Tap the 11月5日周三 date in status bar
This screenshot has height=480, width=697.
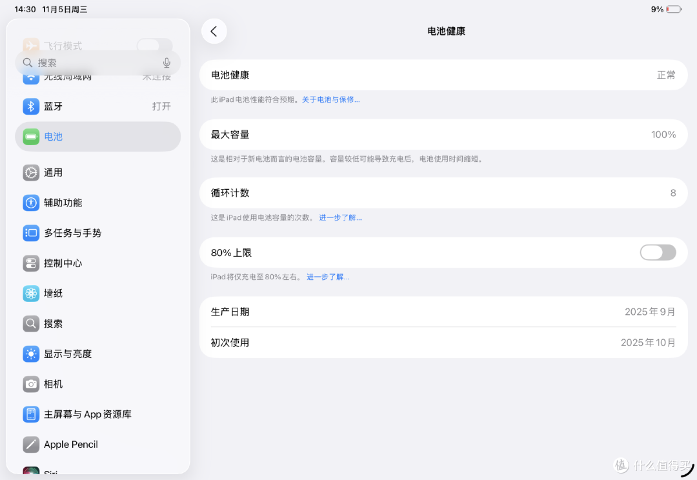pos(65,9)
